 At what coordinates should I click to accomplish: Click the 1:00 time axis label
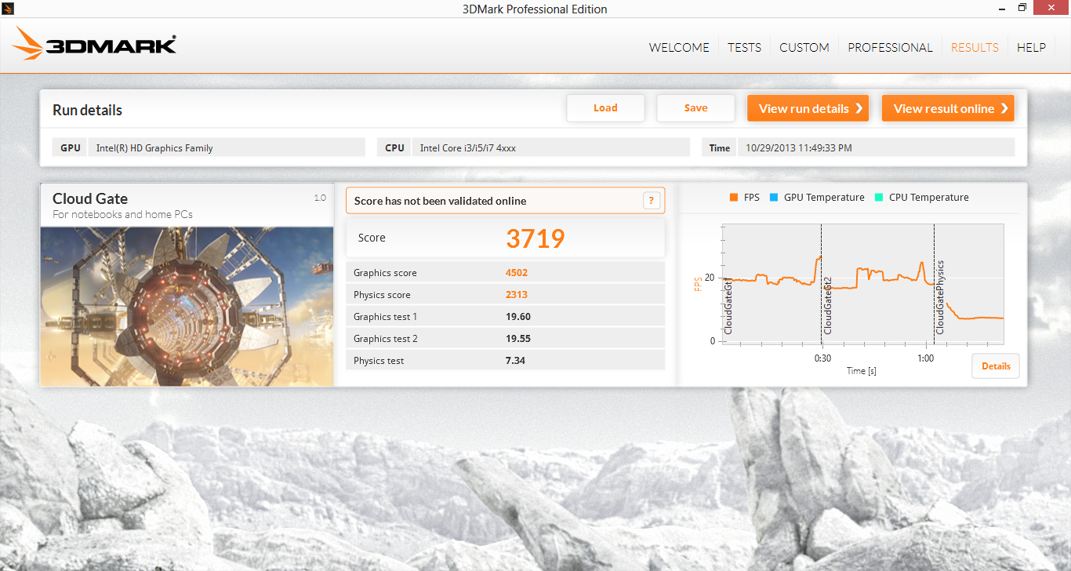(925, 358)
